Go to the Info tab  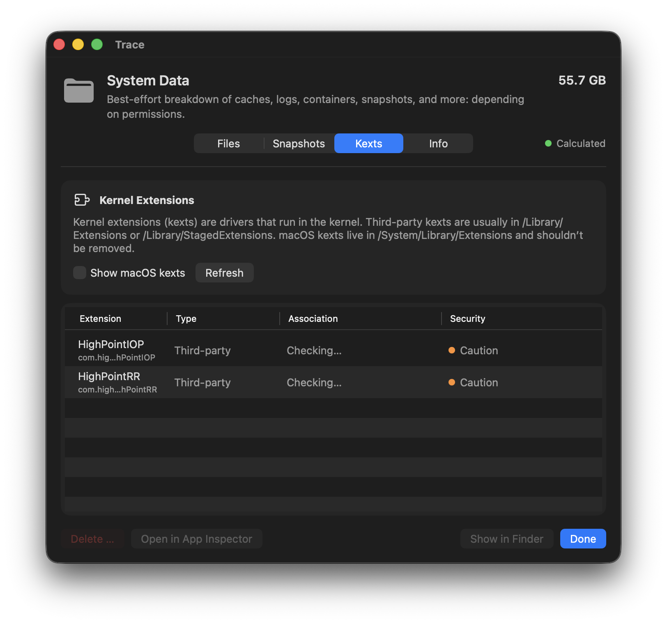click(438, 143)
